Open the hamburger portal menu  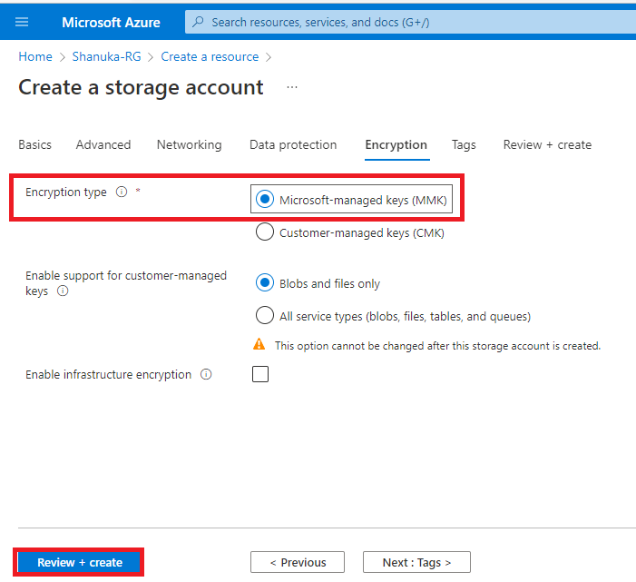point(23,22)
